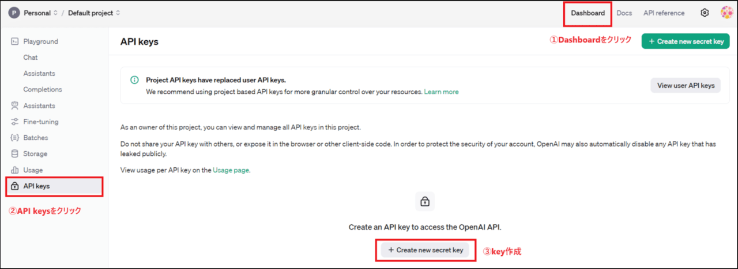Select the Fine-tuning icon in sidebar
This screenshot has height=269, width=738.
[15, 122]
